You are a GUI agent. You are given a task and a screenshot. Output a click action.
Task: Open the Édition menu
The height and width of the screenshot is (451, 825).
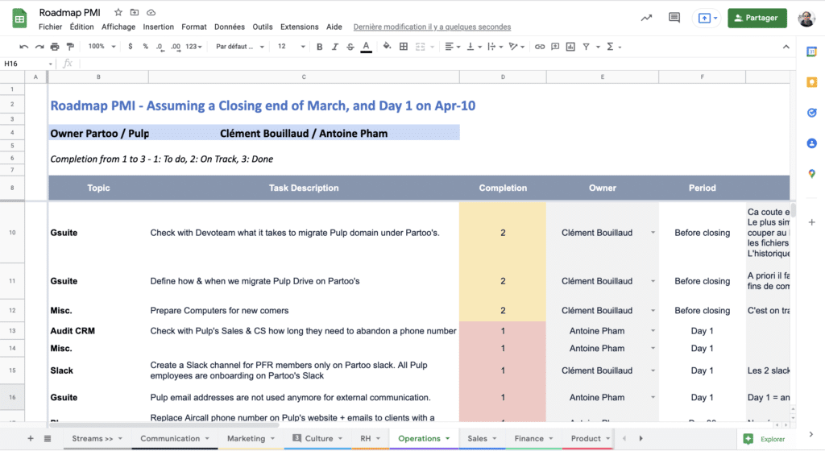(81, 27)
